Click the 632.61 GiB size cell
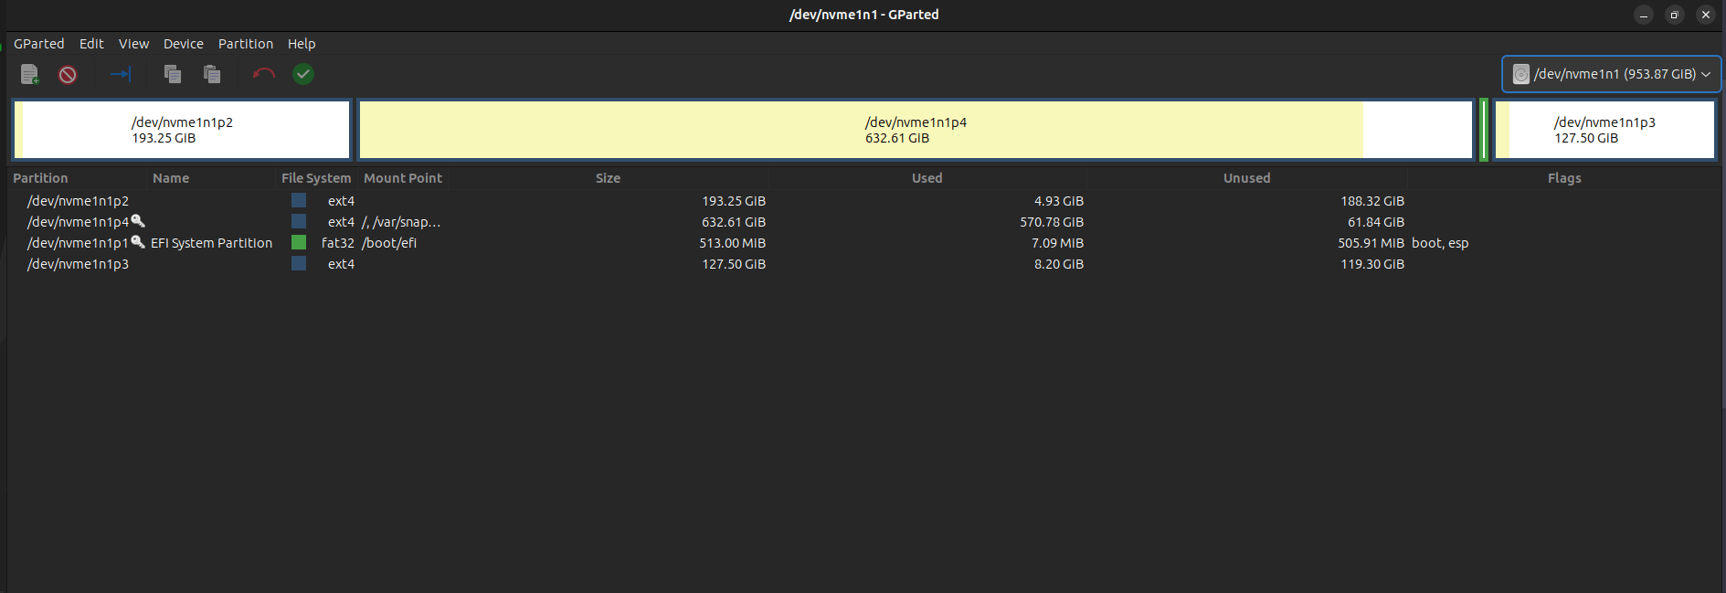This screenshot has height=593, width=1726. click(734, 222)
